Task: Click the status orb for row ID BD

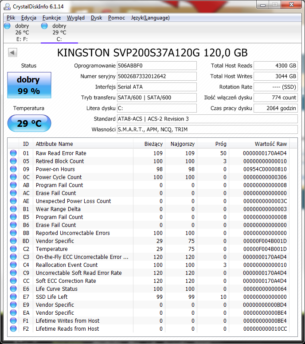Action: click(13, 241)
